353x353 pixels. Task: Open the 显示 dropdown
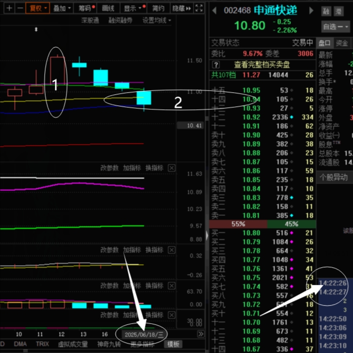(134, 9)
